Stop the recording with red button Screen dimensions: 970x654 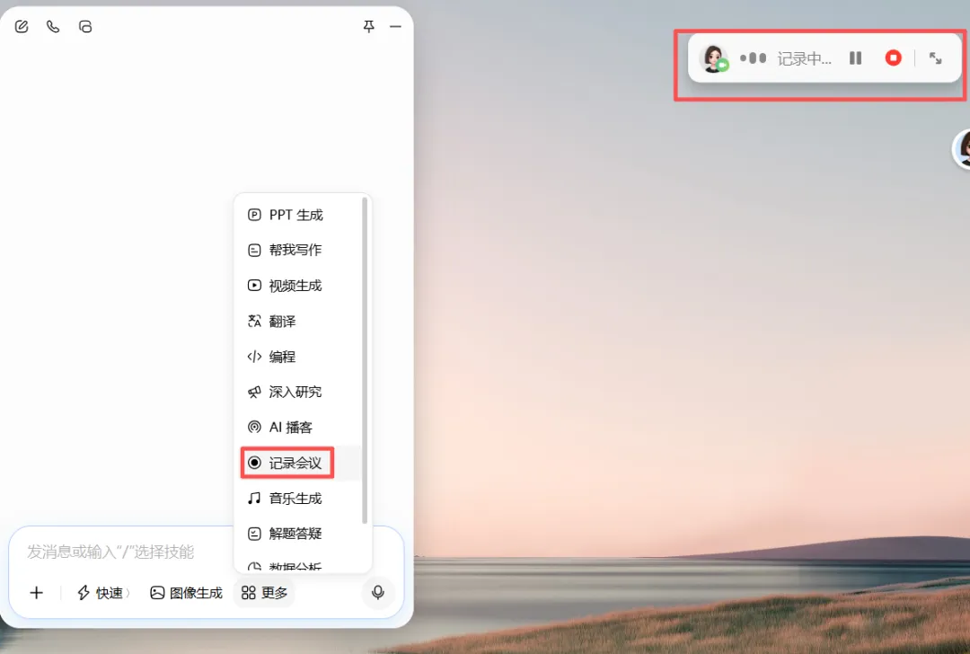tap(894, 58)
